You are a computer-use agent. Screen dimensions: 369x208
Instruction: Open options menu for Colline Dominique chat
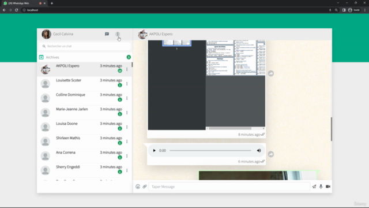pyautogui.click(x=127, y=98)
